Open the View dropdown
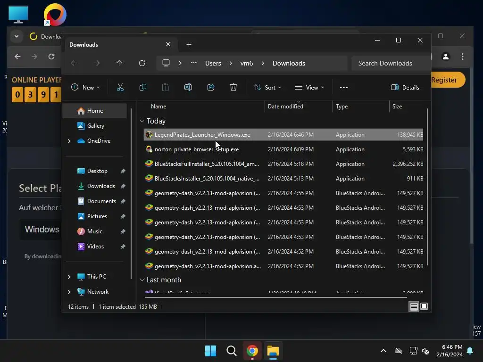The height and width of the screenshot is (362, 483). 309,87
